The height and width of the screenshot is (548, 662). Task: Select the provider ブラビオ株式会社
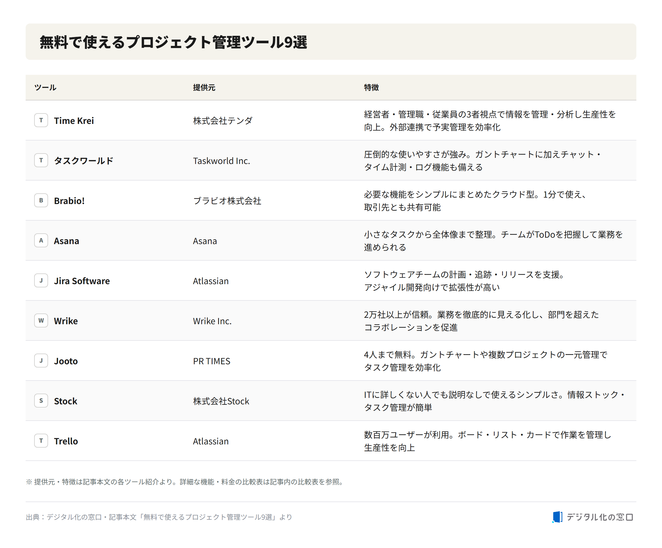pos(227,201)
